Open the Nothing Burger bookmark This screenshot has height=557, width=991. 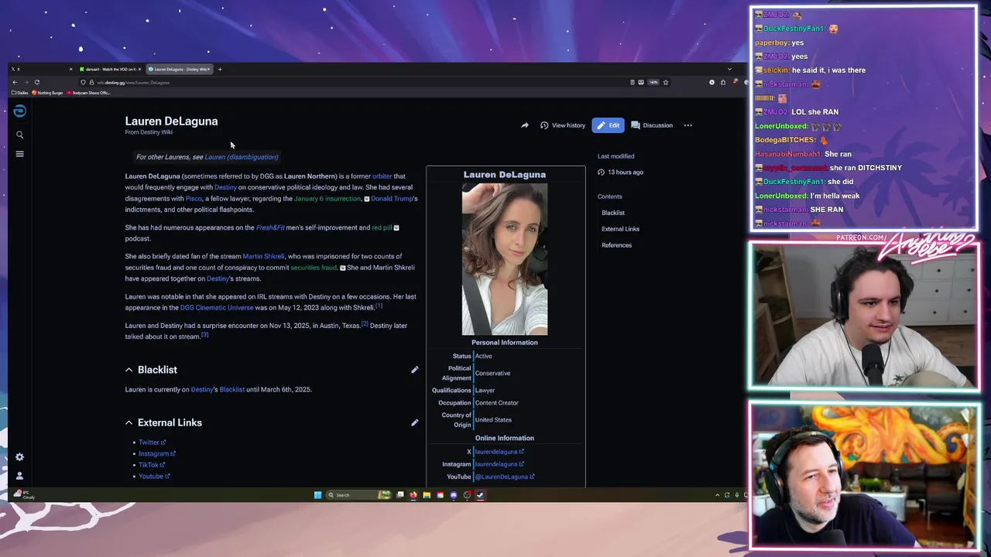(x=48, y=93)
